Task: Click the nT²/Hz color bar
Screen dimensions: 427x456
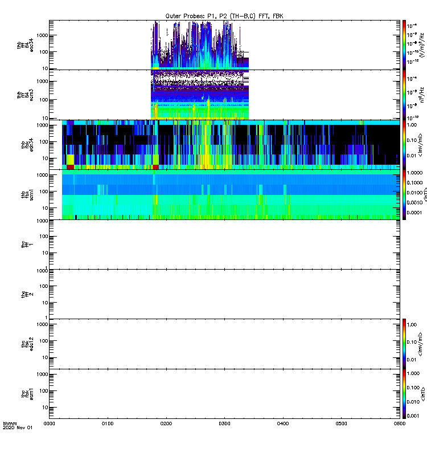Action: coord(404,95)
